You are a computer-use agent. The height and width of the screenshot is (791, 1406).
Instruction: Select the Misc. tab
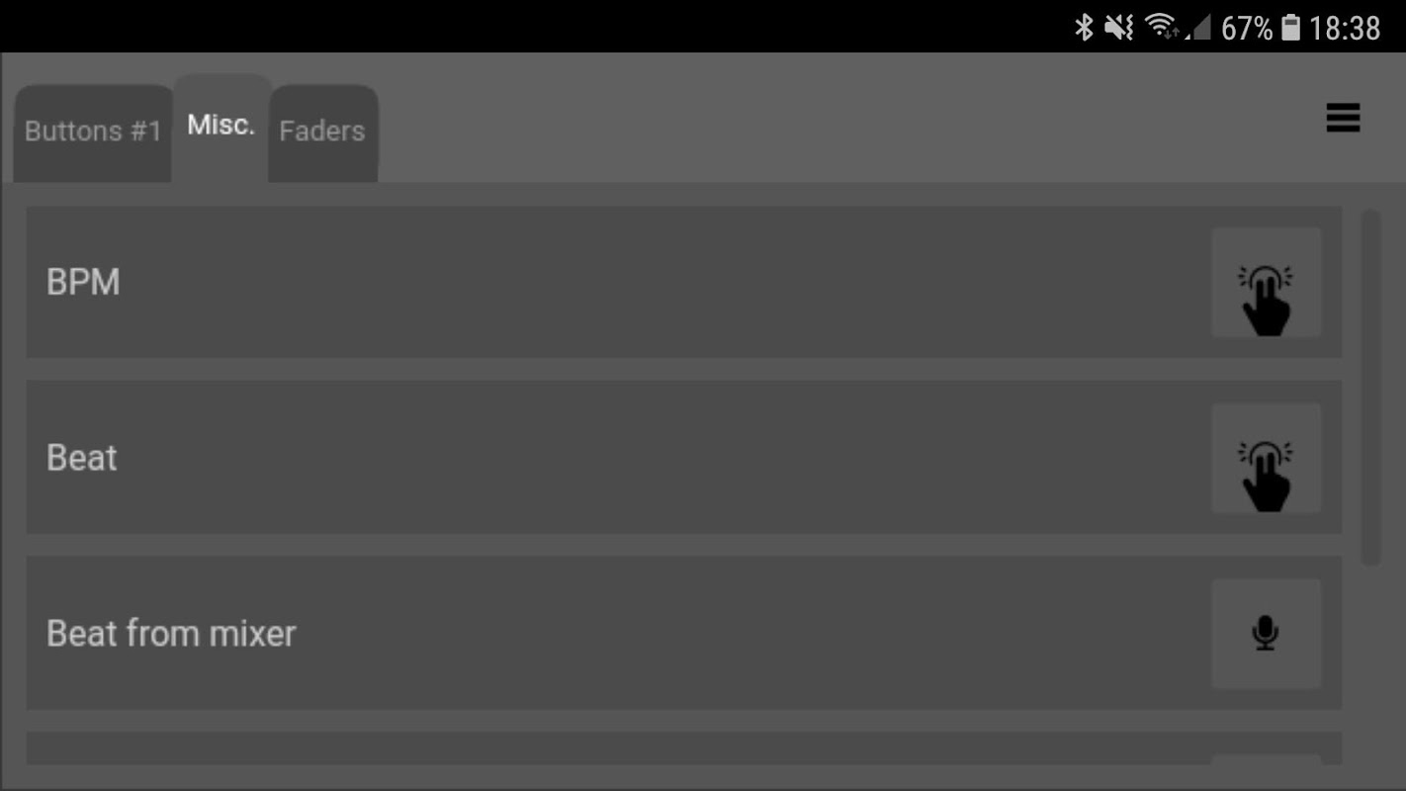[x=221, y=127]
